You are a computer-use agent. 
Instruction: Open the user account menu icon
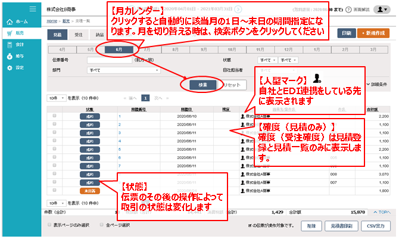click(x=382, y=10)
